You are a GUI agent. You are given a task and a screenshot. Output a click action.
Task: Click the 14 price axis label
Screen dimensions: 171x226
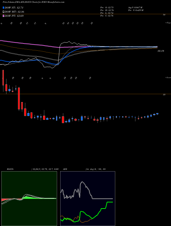[164, 15]
